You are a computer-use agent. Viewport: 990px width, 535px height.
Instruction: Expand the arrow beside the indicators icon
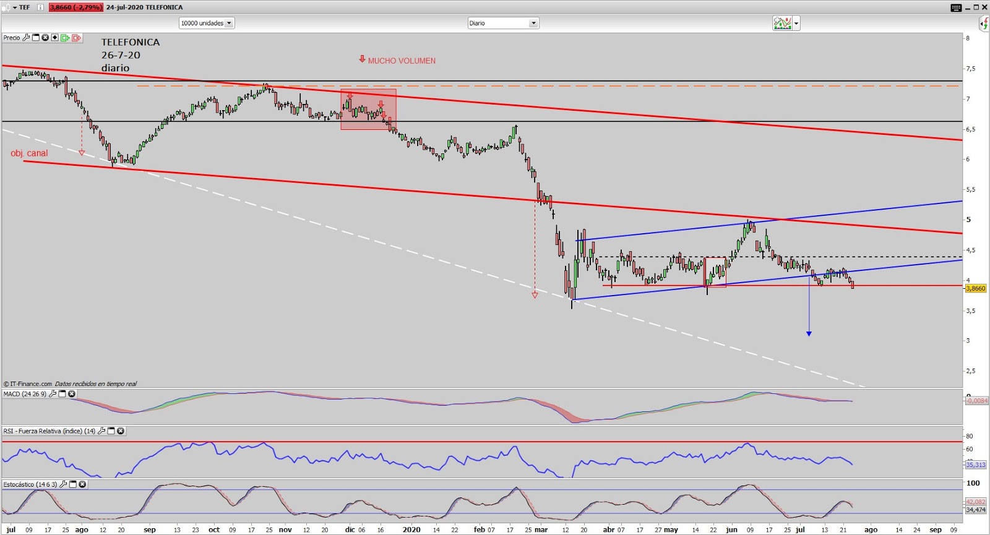click(x=796, y=24)
